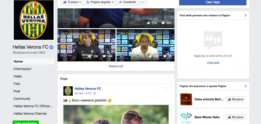
Task: Like Save Moras Italia with Mi piace
Action: (x=236, y=117)
